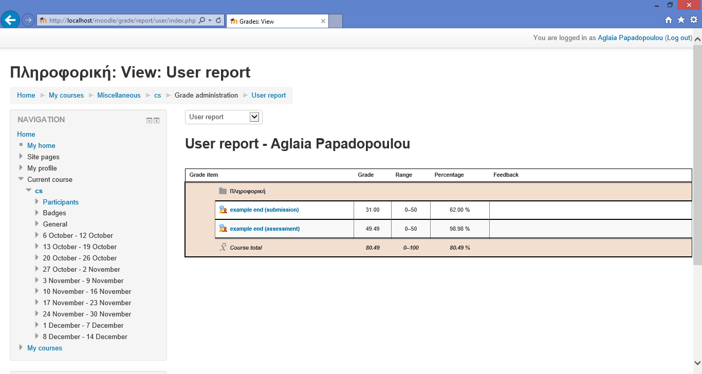Click the browser Forward arrow button
Screen dimensions: 702x374
click(x=28, y=21)
